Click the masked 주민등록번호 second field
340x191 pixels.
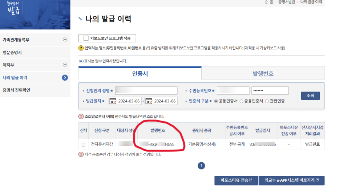click(270, 91)
